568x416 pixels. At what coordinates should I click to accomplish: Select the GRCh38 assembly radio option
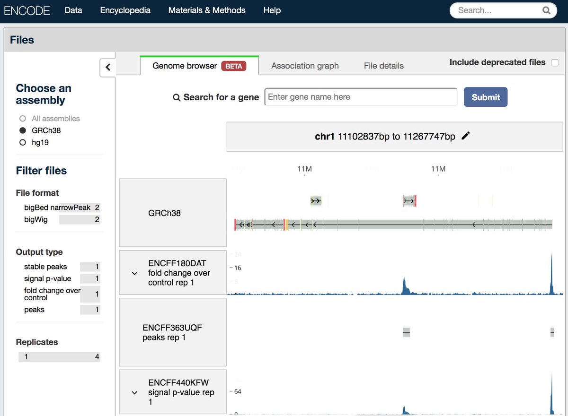tap(22, 130)
